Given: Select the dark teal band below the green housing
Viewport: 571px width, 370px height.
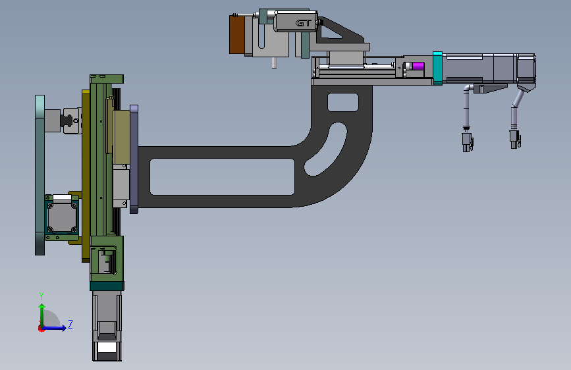Looking at the screenshot, I should 107,286.
